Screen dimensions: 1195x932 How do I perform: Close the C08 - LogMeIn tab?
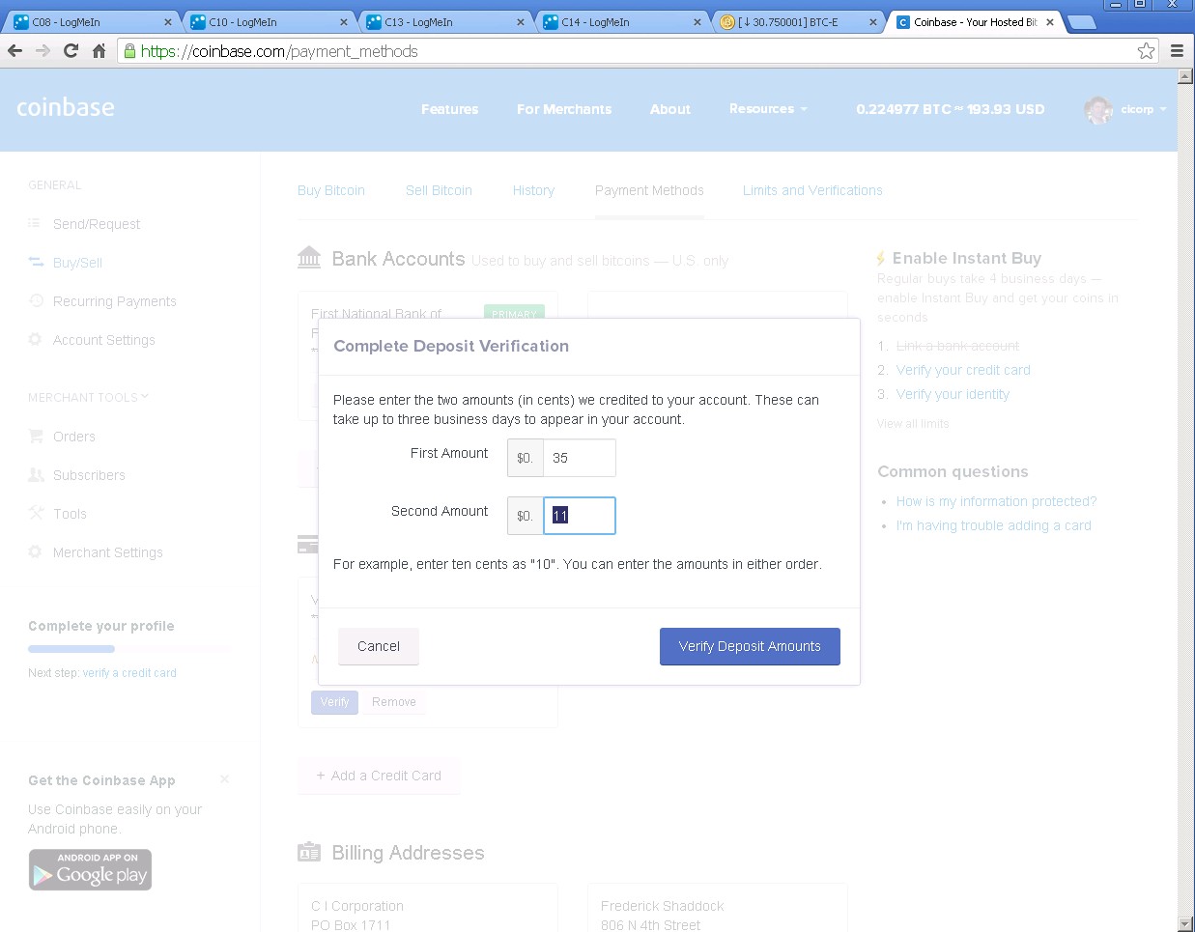tap(167, 22)
